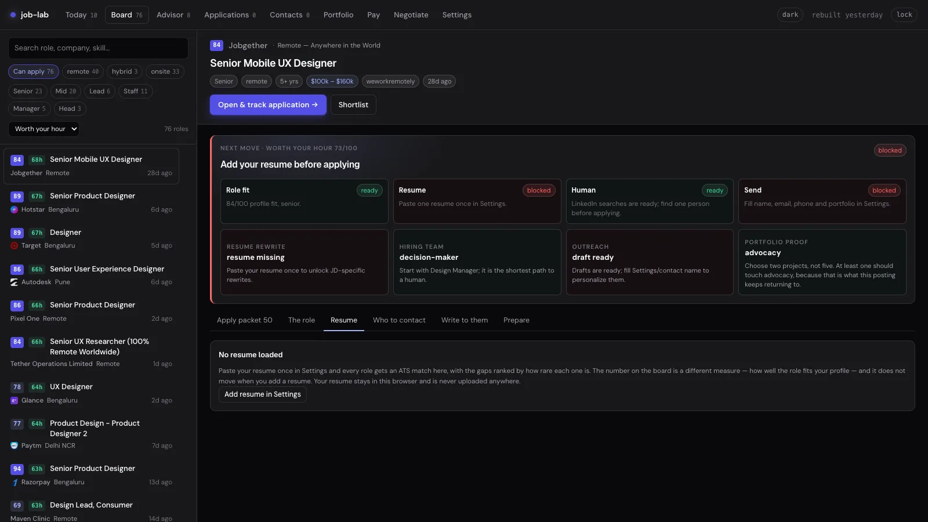
Task: Switch to the Apply packet 50 tab
Action: (x=245, y=320)
